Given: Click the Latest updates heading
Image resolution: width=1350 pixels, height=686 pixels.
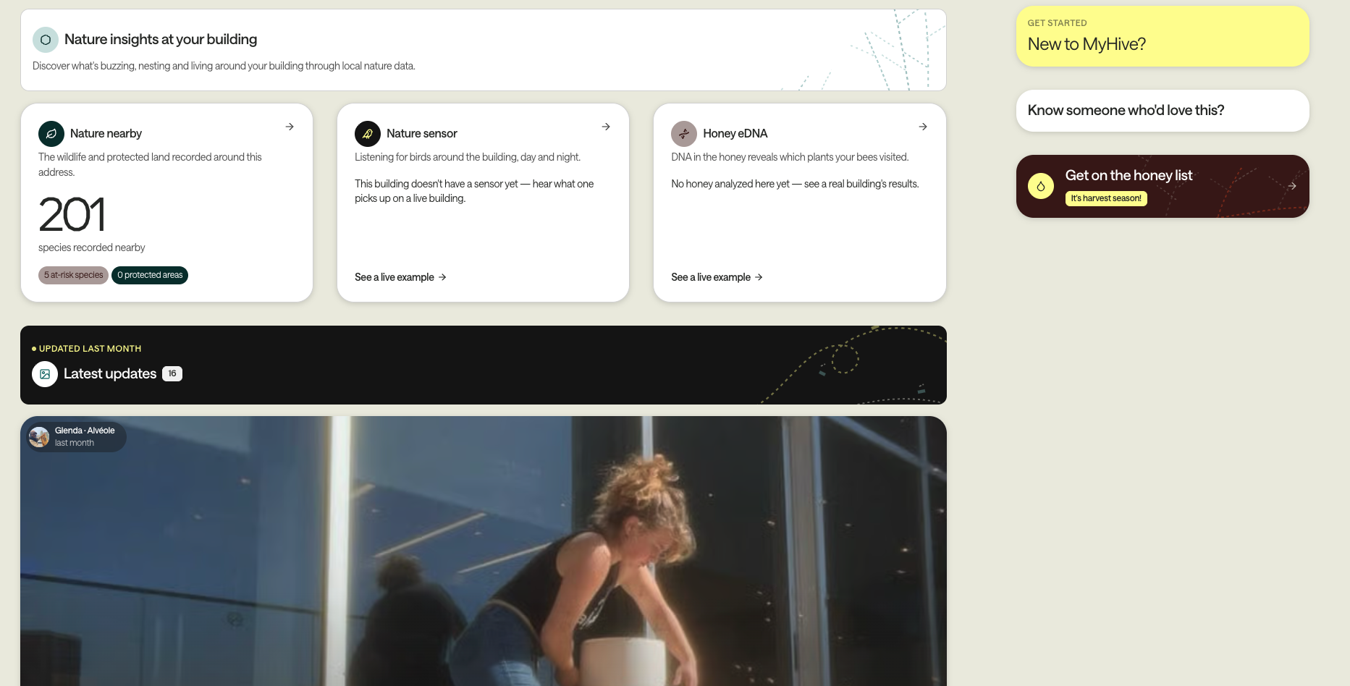Looking at the screenshot, I should [x=110, y=374].
